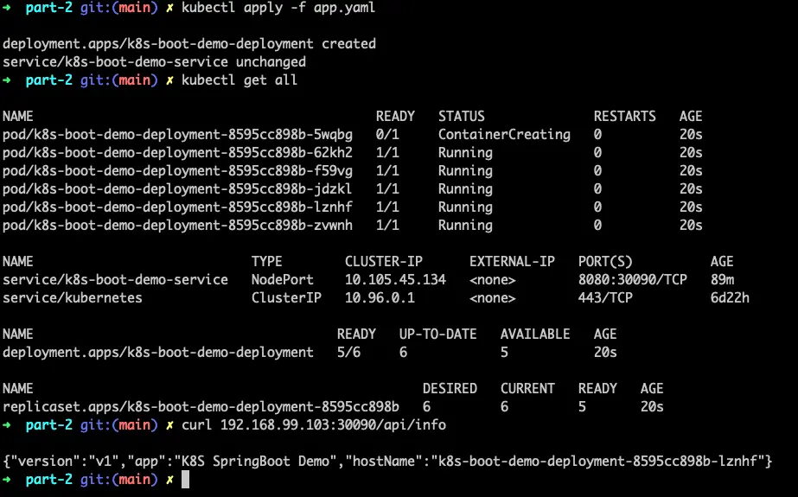Image resolution: width=798 pixels, height=497 pixels.
Task: Click the 'ContainerCreating' status value
Action: (x=504, y=135)
